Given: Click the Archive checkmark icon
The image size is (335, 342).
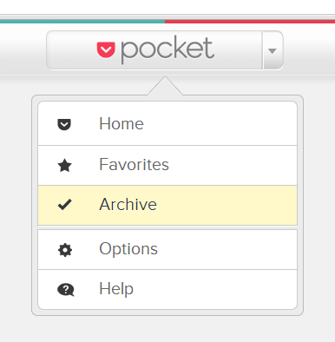Looking at the screenshot, I should pos(65,205).
